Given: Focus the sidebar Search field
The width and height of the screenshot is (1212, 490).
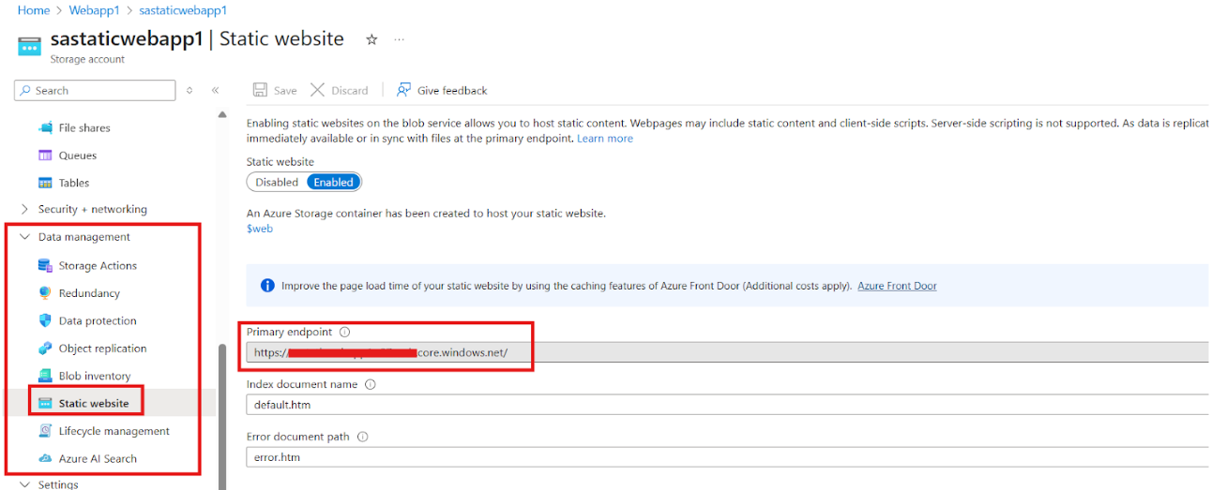Looking at the screenshot, I should click(x=95, y=90).
